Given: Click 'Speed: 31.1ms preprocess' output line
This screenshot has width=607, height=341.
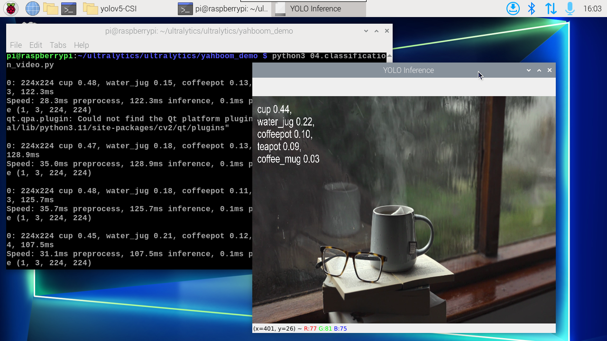Looking at the screenshot, I should [x=129, y=254].
